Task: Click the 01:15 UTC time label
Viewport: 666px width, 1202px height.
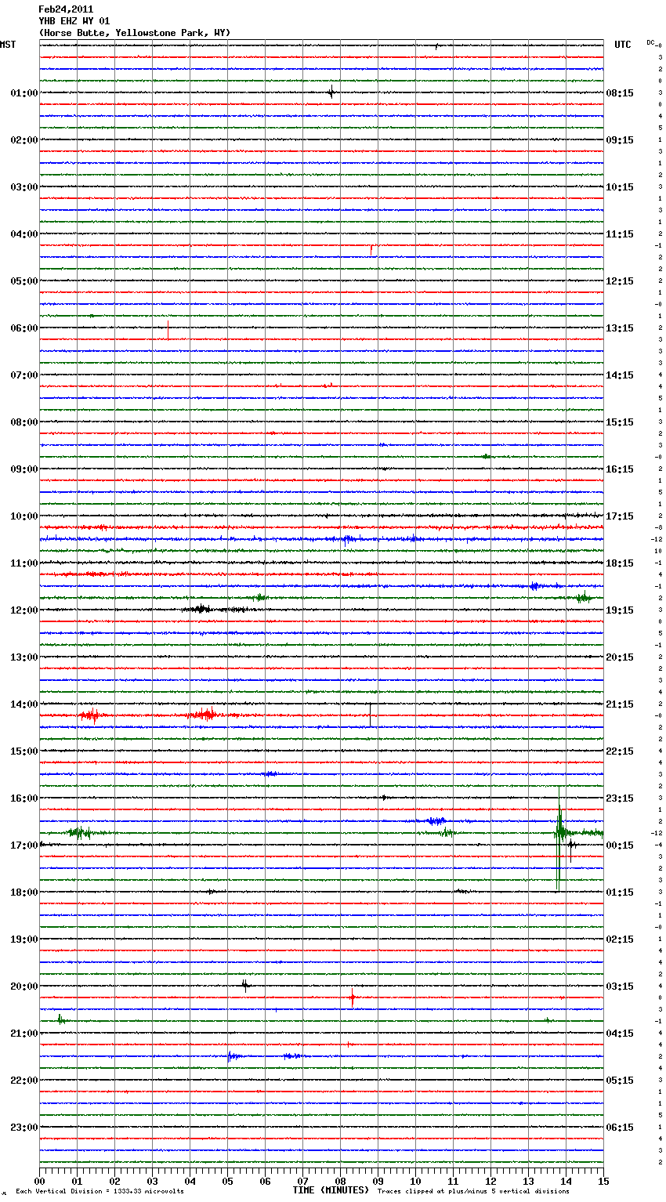Action: pos(620,892)
